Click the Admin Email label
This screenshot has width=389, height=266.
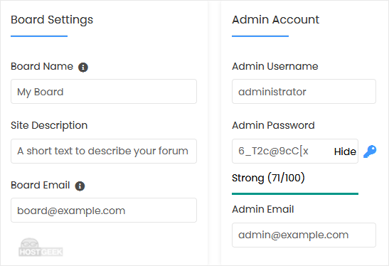(x=262, y=209)
